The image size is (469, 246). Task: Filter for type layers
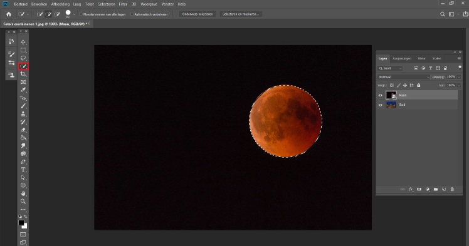point(430,68)
